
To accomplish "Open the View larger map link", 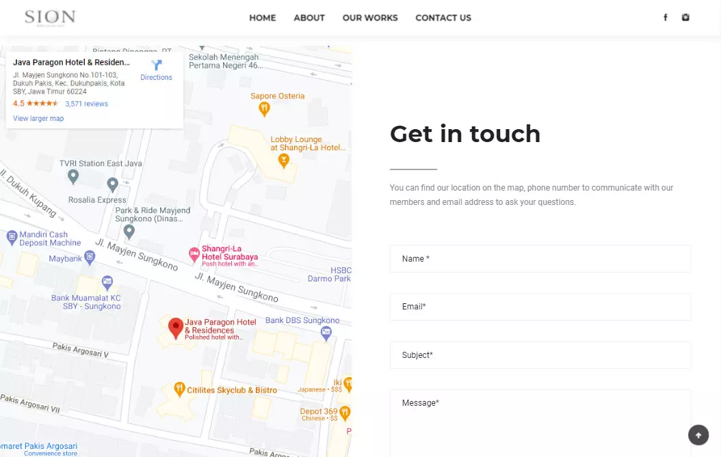I will [38, 118].
